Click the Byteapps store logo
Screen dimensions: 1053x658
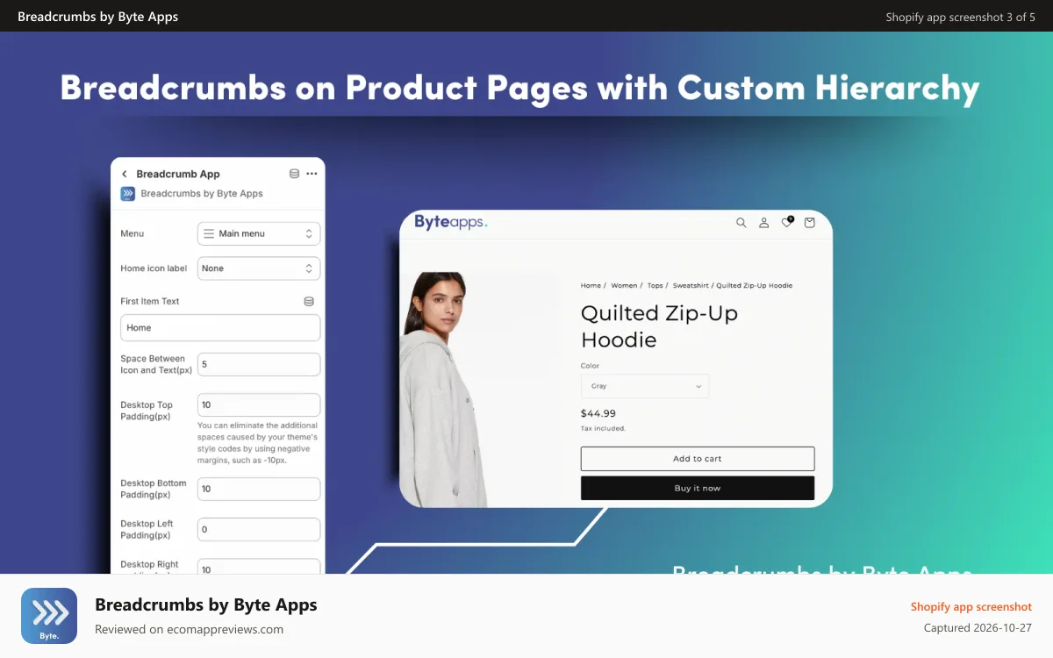coord(451,222)
